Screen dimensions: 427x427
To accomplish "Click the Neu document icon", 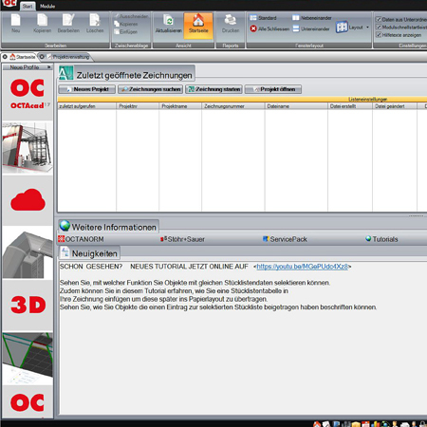I will 15,20.
